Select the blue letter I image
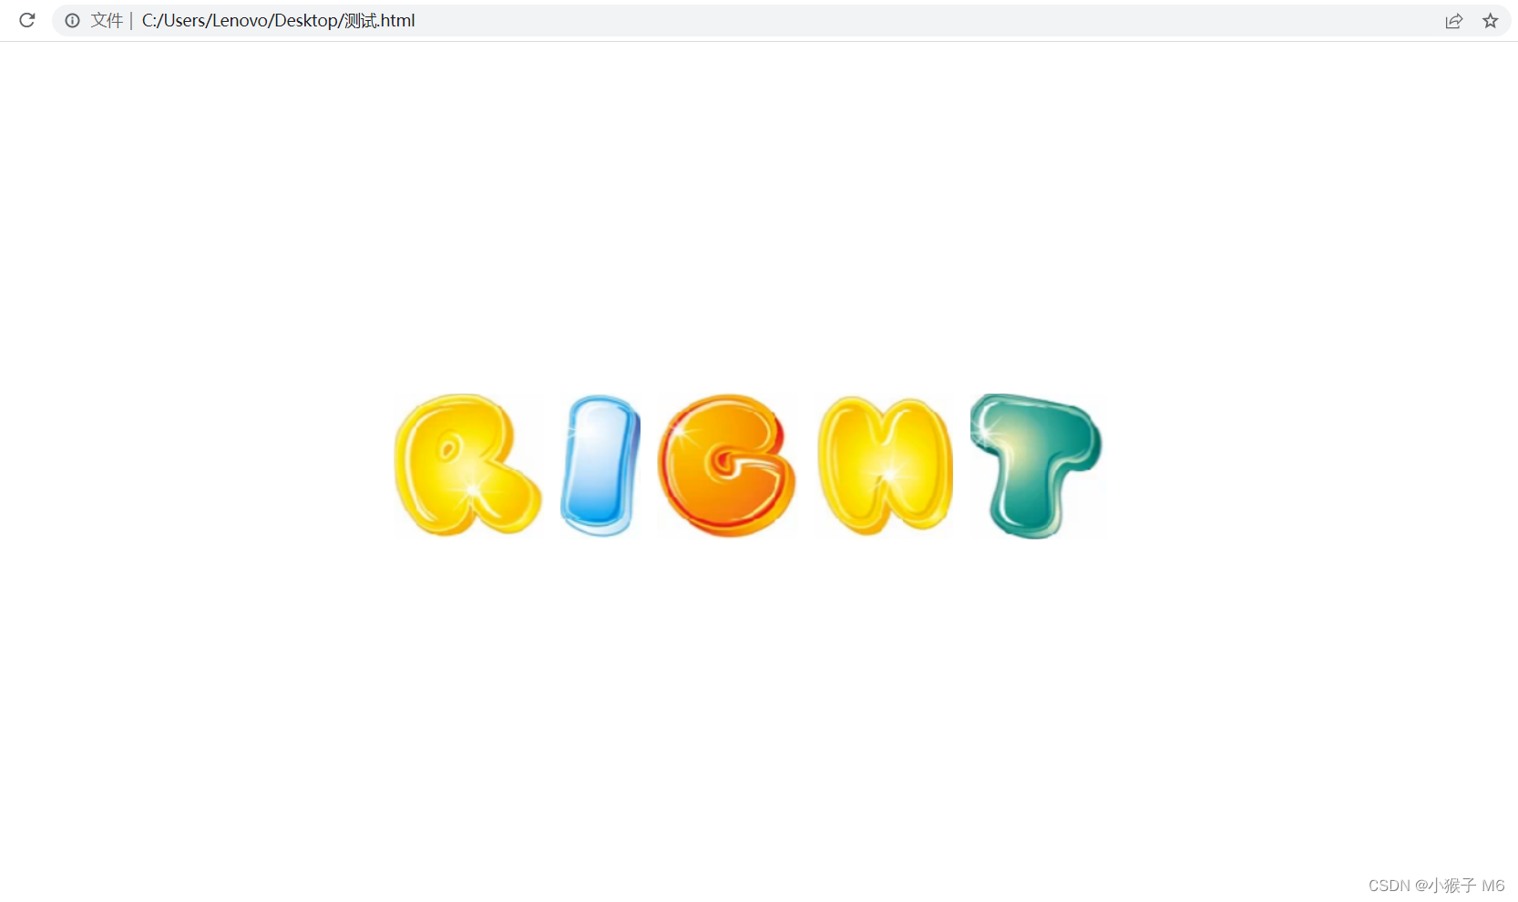This screenshot has width=1518, height=902. 600,466
